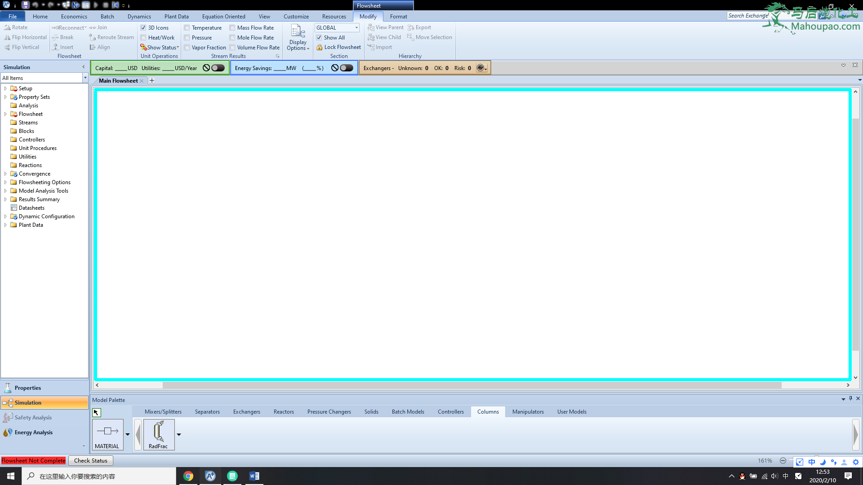Tick the Mass Flow Rate checkbox

click(232, 28)
